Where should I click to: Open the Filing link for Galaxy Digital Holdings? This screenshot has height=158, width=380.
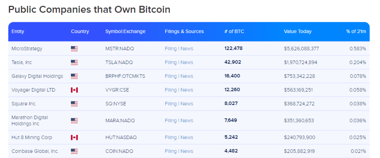[171, 76]
